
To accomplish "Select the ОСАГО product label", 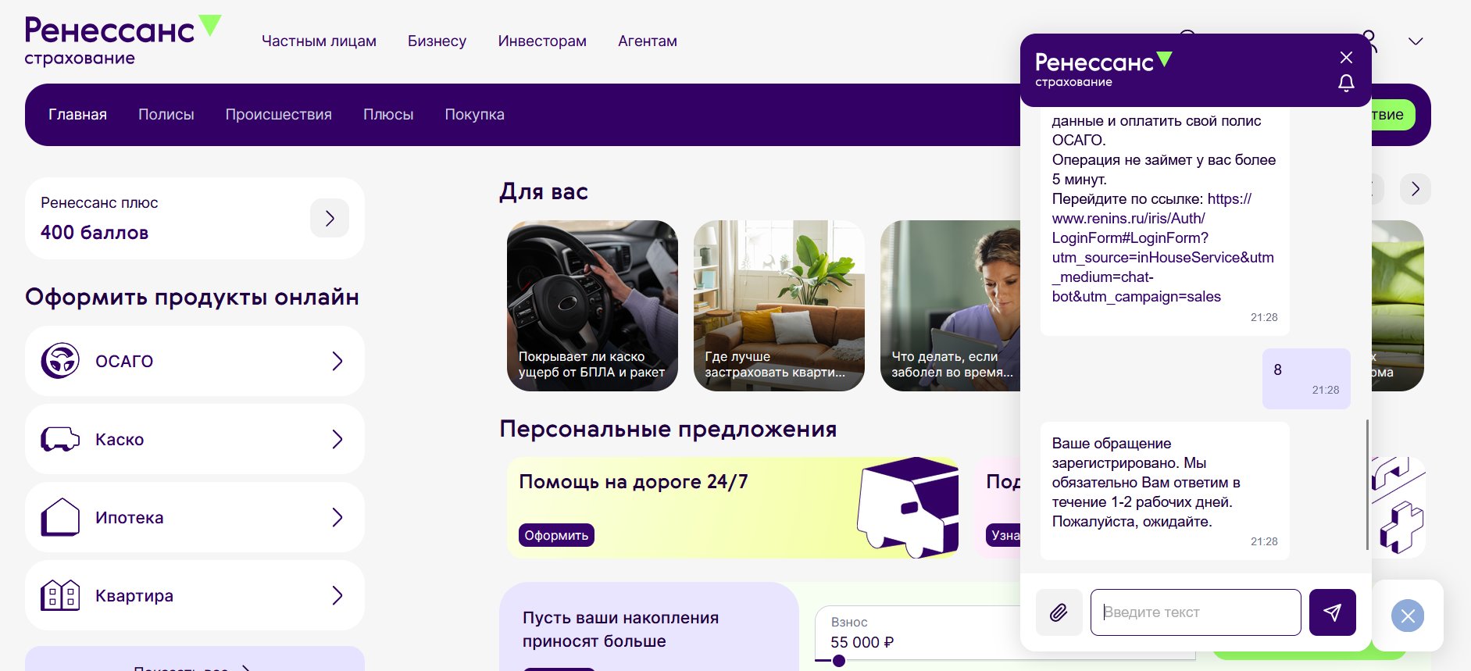I will [124, 361].
